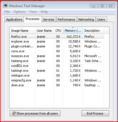Open the Options menu
The width and height of the screenshot is (118, 122).
[20, 12]
